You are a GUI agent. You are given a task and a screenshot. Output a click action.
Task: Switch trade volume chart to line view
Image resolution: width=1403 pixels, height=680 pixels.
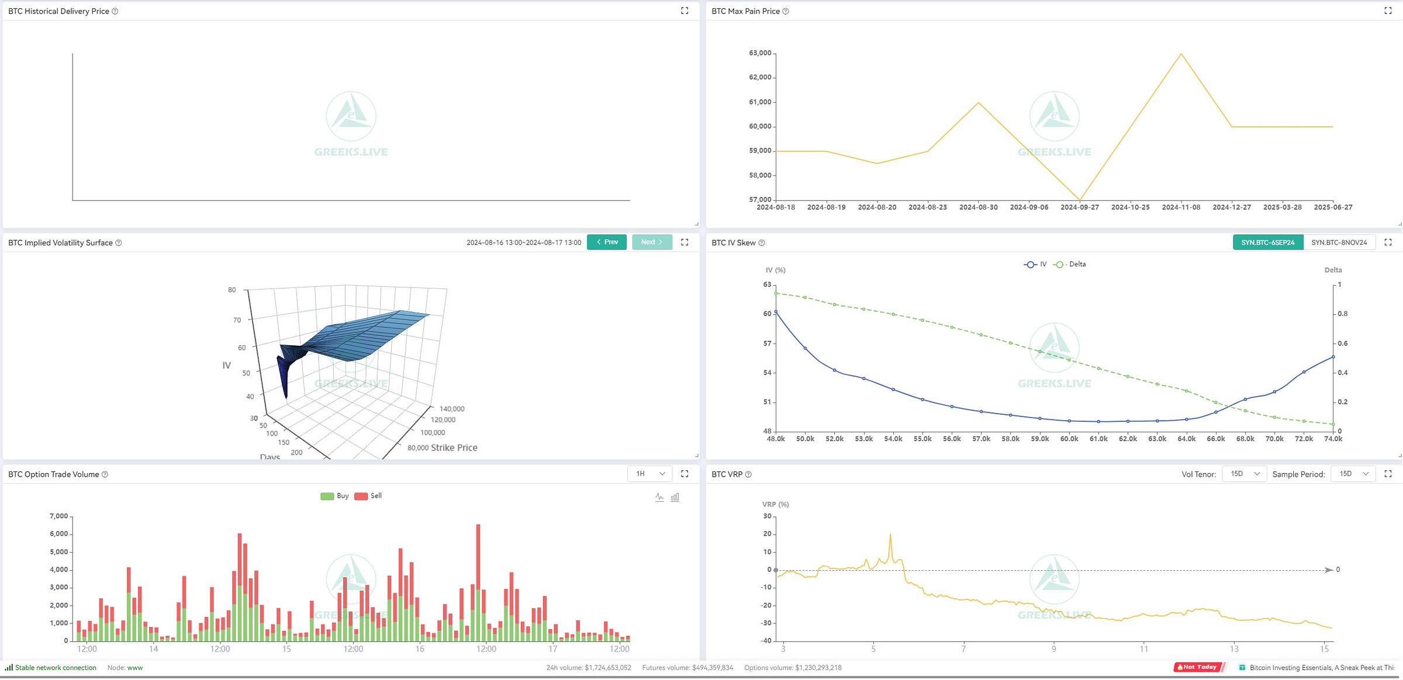[x=659, y=497]
